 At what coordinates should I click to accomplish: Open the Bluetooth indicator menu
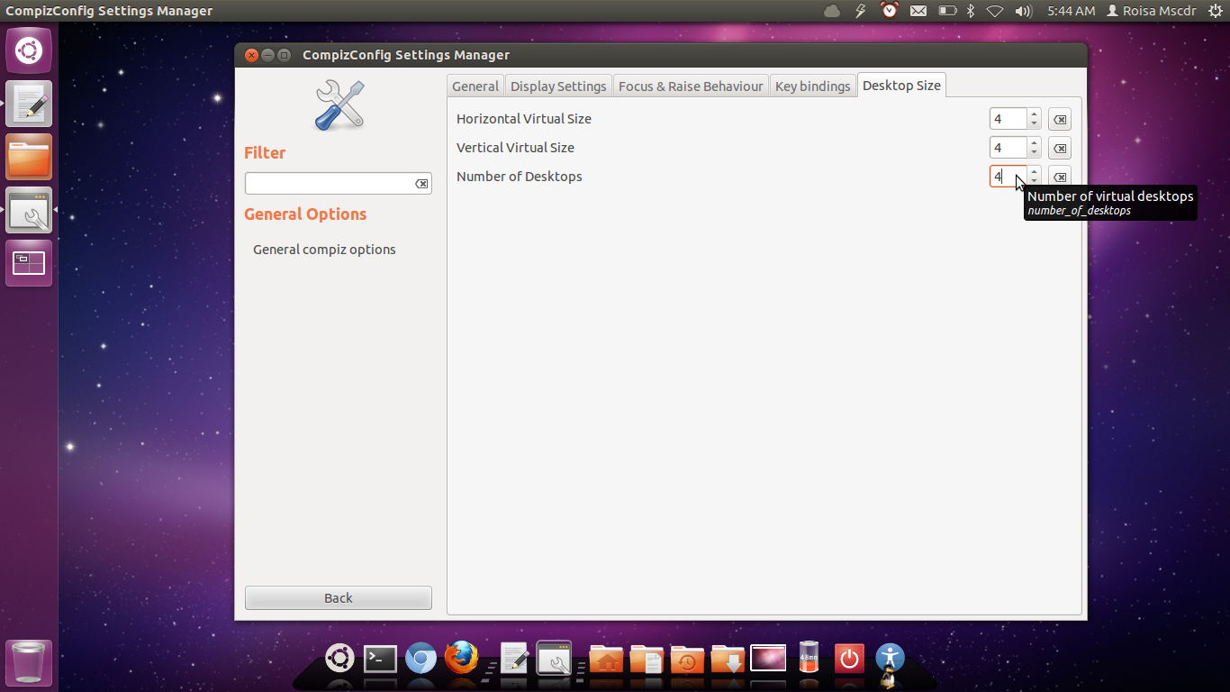971,11
